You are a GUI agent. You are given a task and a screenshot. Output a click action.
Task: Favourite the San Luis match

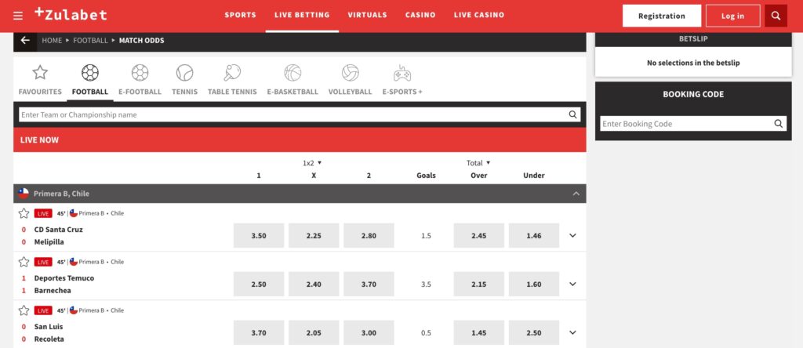pyautogui.click(x=24, y=310)
